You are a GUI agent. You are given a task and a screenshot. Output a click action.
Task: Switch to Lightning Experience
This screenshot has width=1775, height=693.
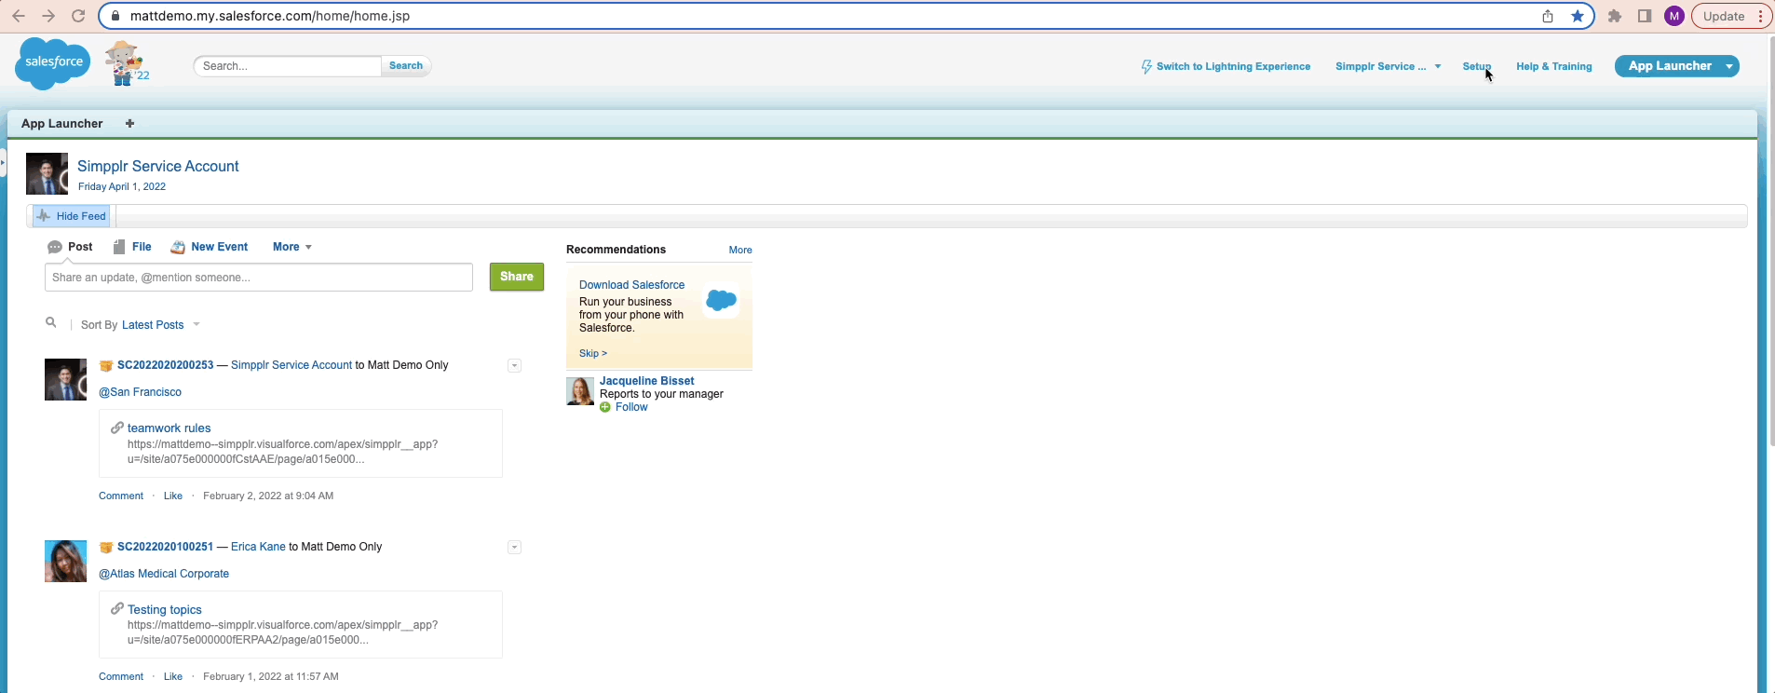click(1226, 66)
